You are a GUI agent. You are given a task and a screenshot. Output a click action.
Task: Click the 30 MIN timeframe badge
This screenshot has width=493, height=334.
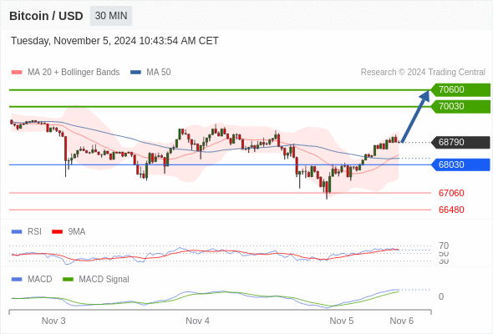point(111,16)
